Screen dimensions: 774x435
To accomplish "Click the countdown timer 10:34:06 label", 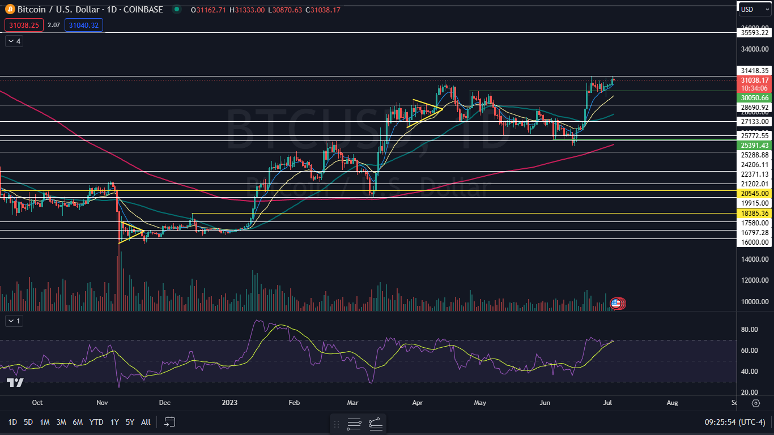I will [755, 88].
